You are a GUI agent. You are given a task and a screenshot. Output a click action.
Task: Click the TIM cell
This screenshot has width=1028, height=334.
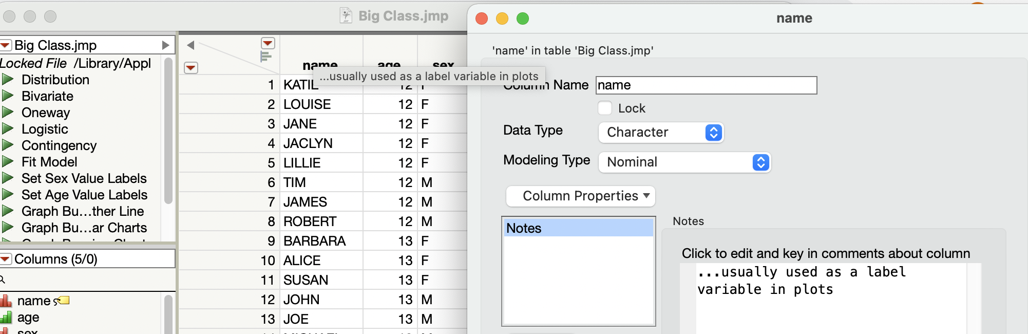pos(321,182)
